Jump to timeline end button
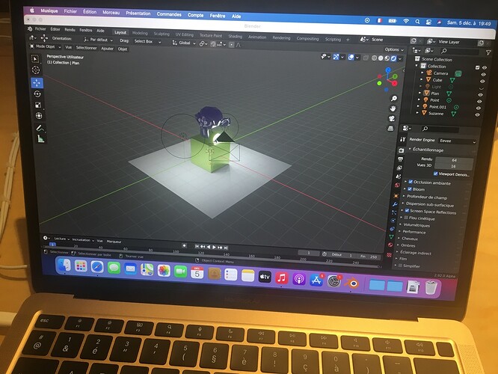Viewport: 498px width, 374px height. (226, 248)
